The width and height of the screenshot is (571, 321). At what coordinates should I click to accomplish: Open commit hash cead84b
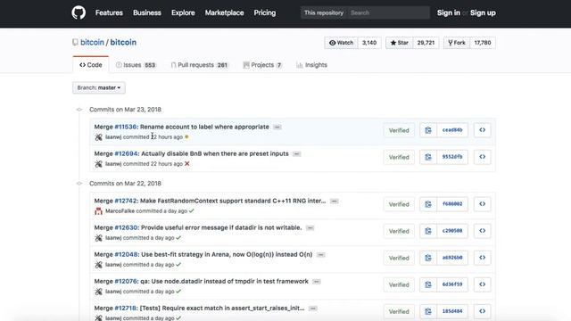(x=452, y=130)
